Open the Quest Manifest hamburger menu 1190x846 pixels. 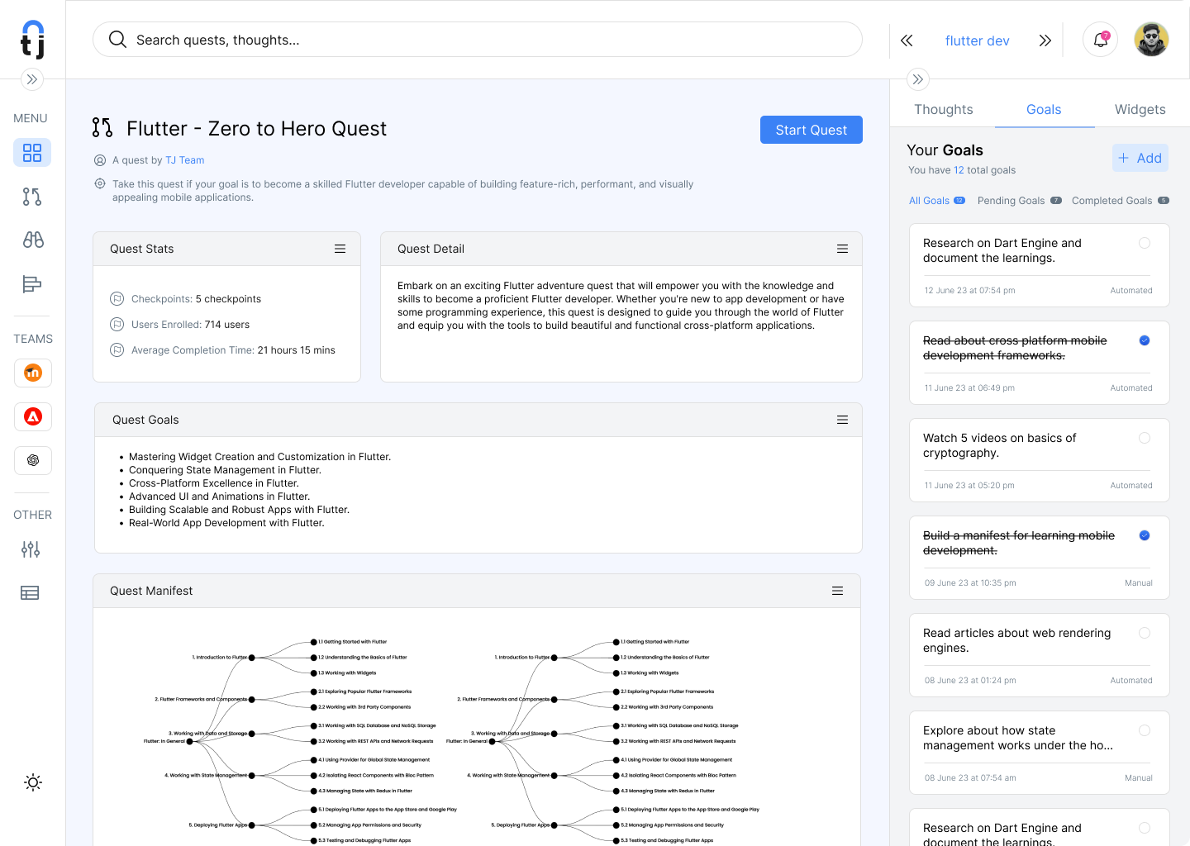click(837, 591)
